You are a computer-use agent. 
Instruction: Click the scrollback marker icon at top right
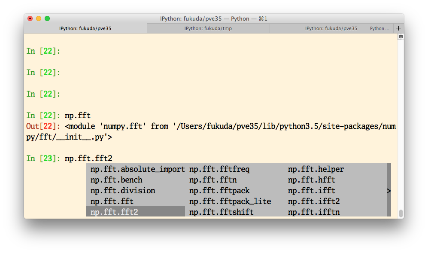[401, 37]
